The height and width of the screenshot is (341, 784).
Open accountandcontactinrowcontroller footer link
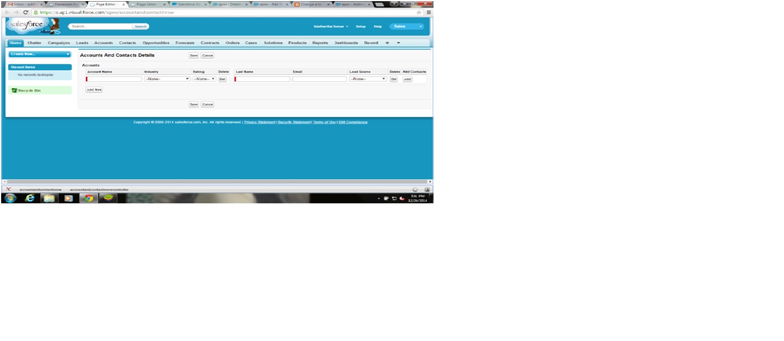[99, 189]
